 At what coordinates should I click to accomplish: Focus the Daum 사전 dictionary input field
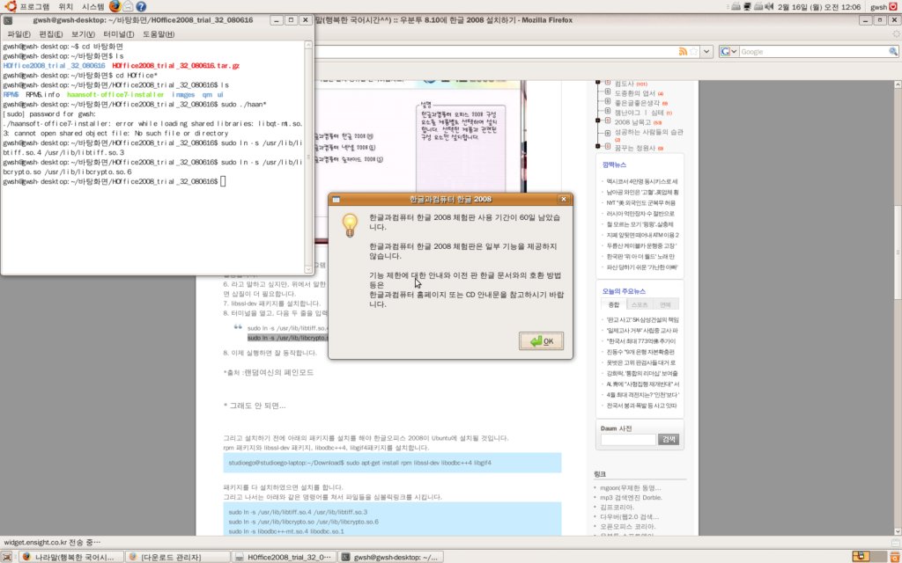tap(628, 440)
